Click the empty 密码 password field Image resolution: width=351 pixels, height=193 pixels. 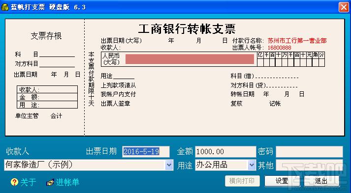309,152
